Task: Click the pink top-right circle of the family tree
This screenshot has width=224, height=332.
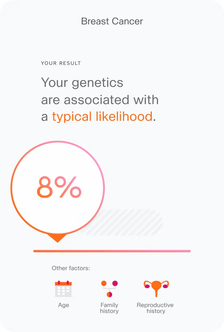Action: 115,284
